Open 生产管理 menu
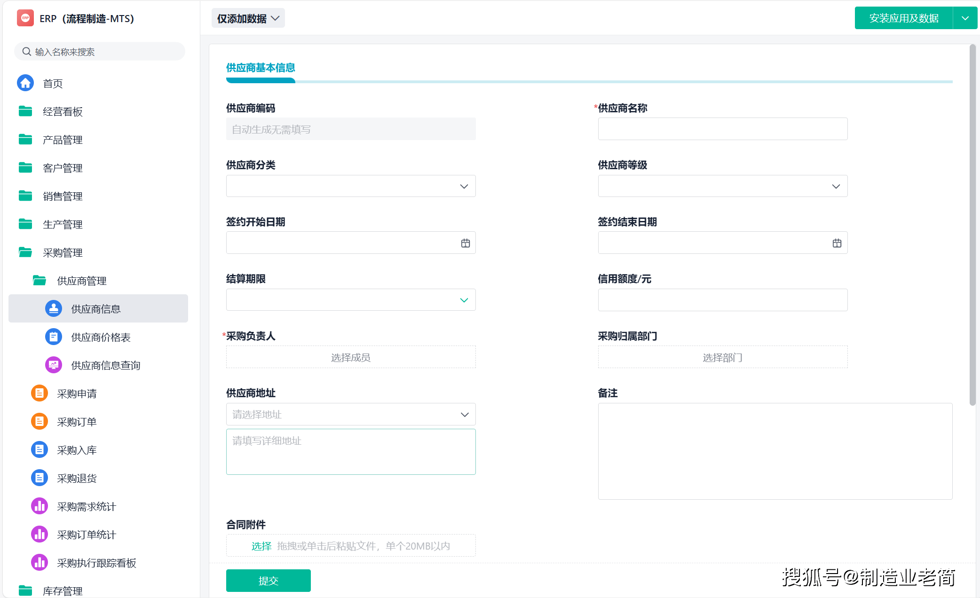This screenshot has height=598, width=980. (x=98, y=224)
